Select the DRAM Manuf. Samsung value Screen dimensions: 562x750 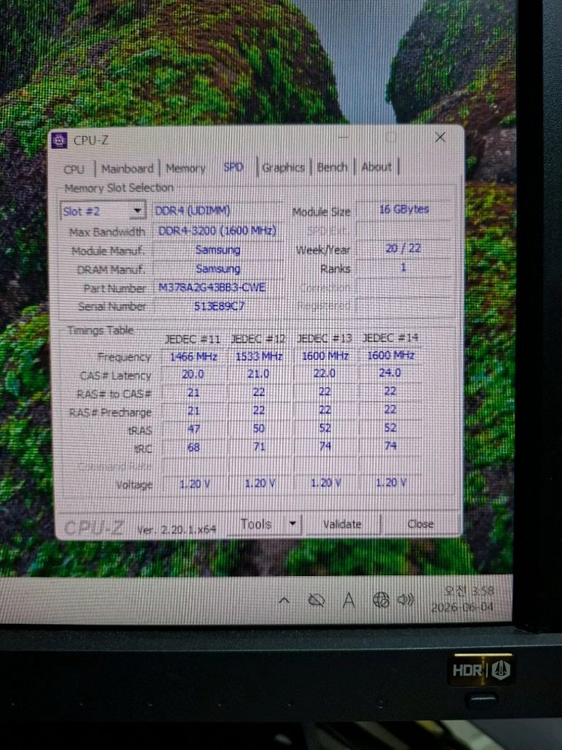[218, 268]
